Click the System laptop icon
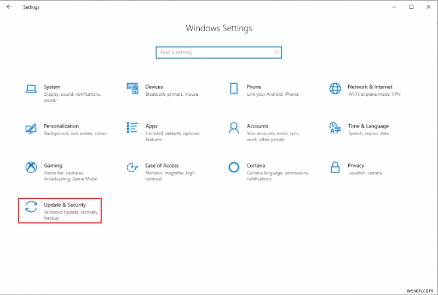Viewport: 438px width, 295px height. click(31, 89)
